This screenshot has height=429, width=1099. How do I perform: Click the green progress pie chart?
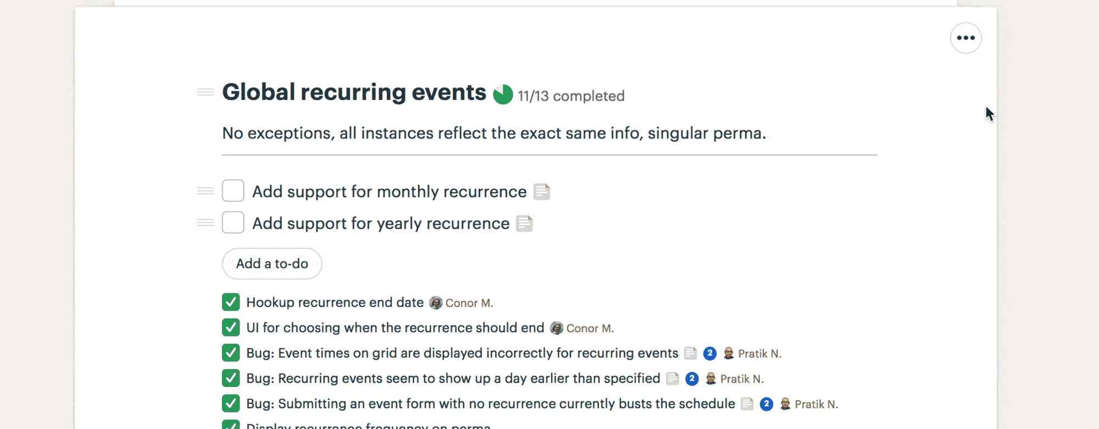pos(503,94)
